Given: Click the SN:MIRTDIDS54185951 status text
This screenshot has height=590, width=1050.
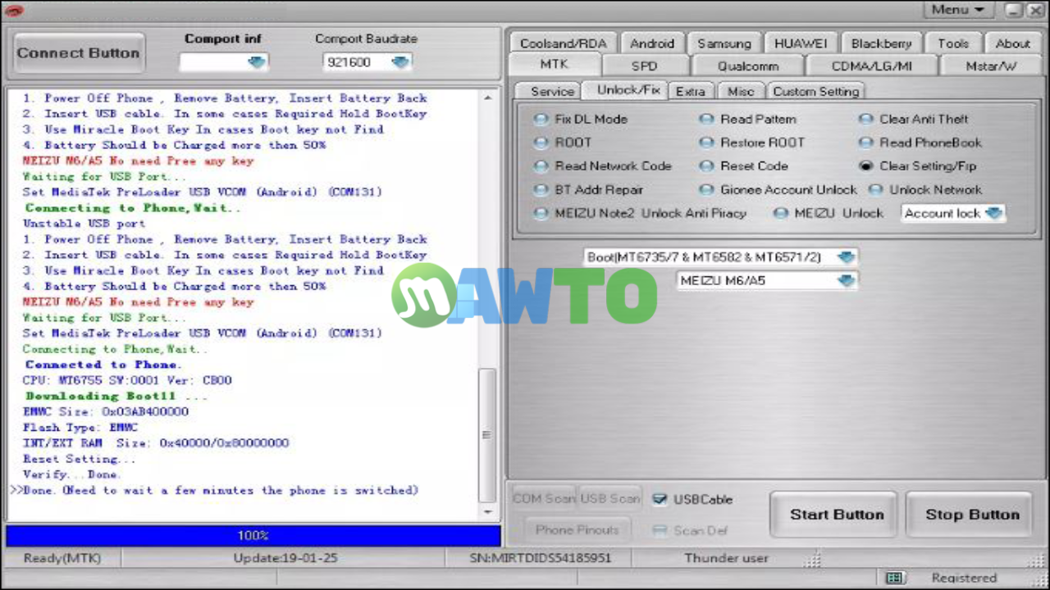Looking at the screenshot, I should point(539,559).
